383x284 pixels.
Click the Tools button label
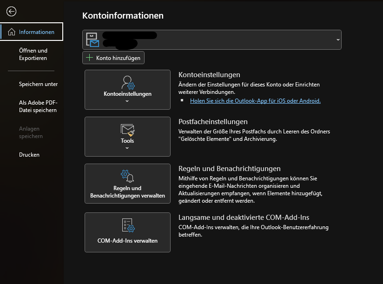127,141
